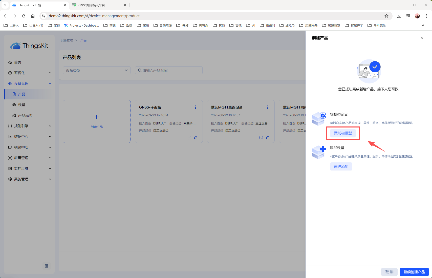Click the 继续创建产品 button

pos(414,272)
